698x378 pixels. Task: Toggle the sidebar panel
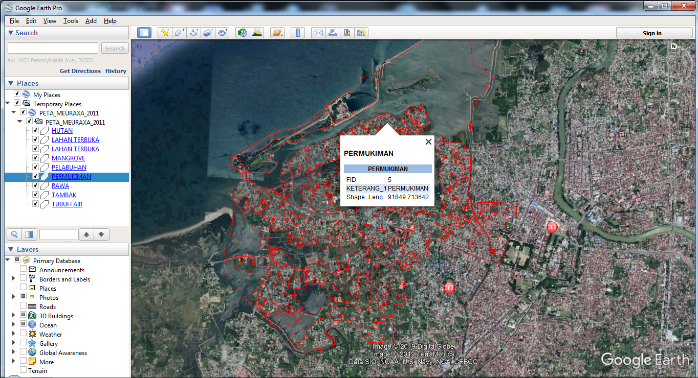point(144,32)
